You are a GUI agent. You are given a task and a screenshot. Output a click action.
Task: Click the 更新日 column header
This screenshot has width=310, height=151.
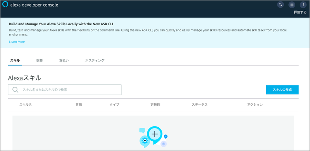pos(155,105)
